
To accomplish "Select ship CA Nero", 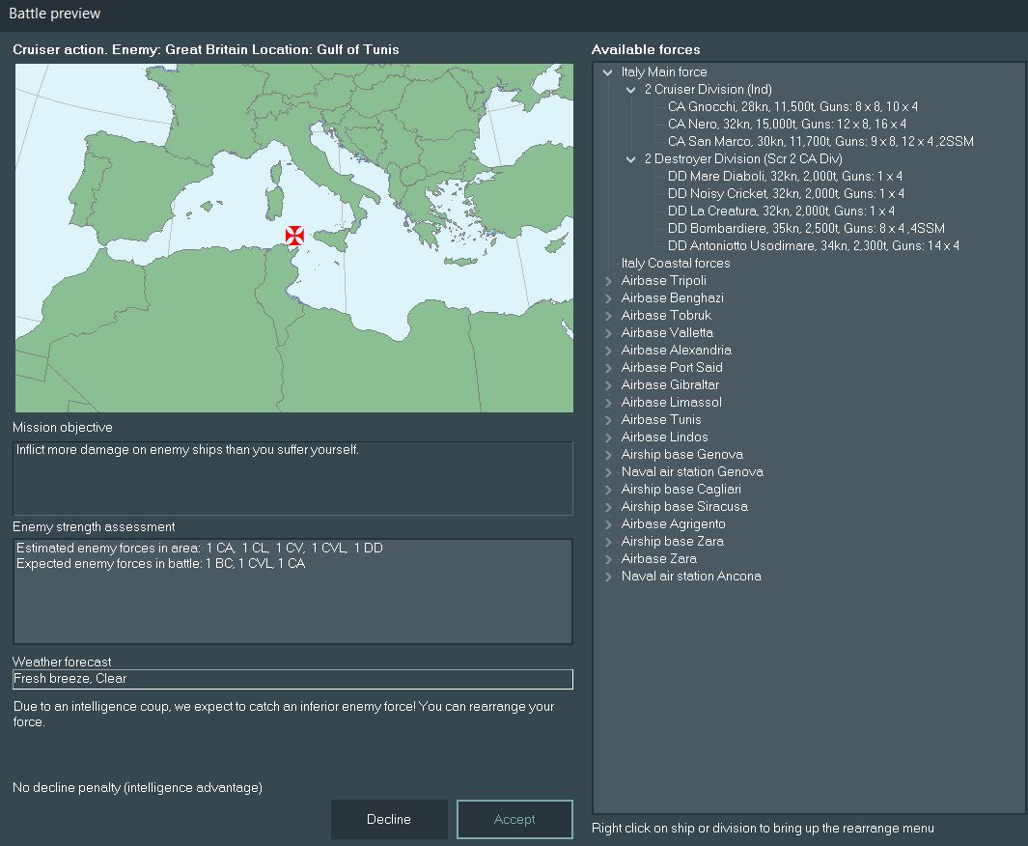I will coord(787,124).
